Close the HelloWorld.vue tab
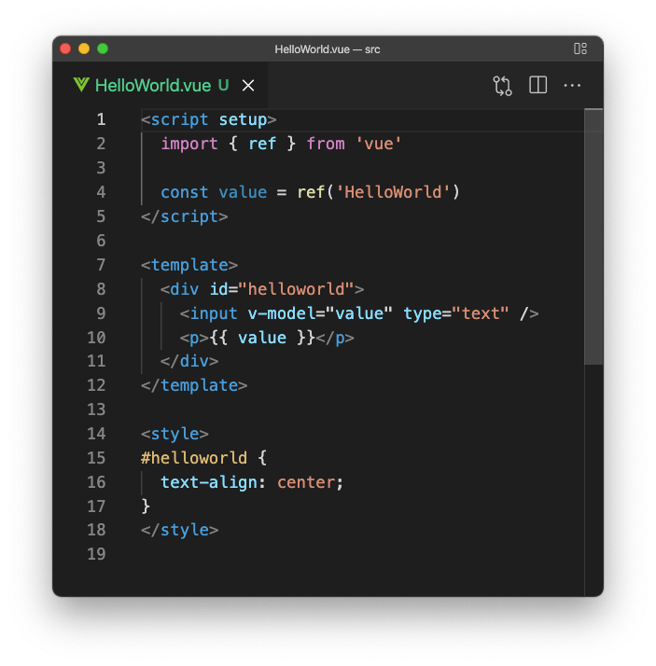The height and width of the screenshot is (666, 656). tap(248, 86)
